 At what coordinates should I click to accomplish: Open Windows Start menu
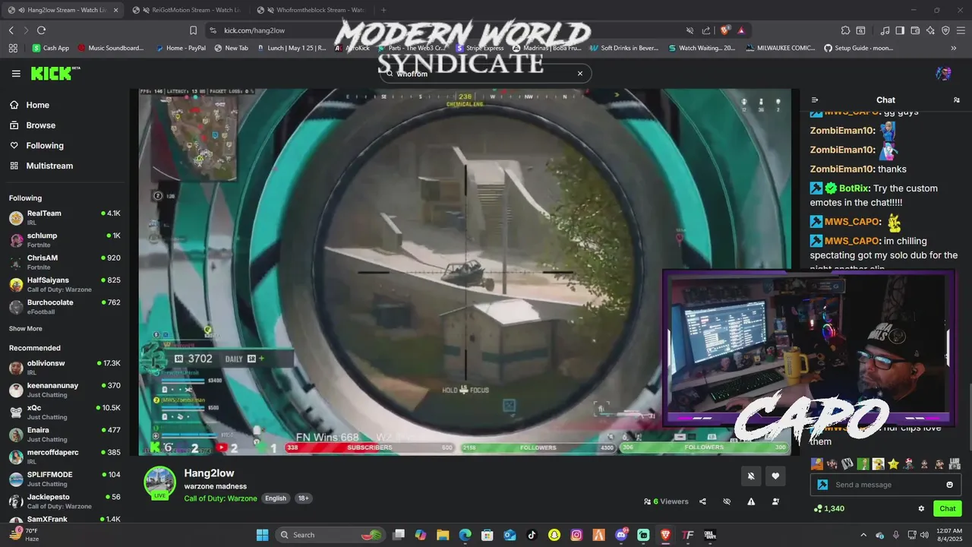point(262,535)
